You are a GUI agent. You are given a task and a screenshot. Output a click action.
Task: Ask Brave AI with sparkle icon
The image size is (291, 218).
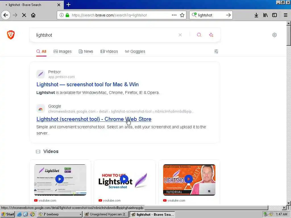pyautogui.click(x=211, y=35)
